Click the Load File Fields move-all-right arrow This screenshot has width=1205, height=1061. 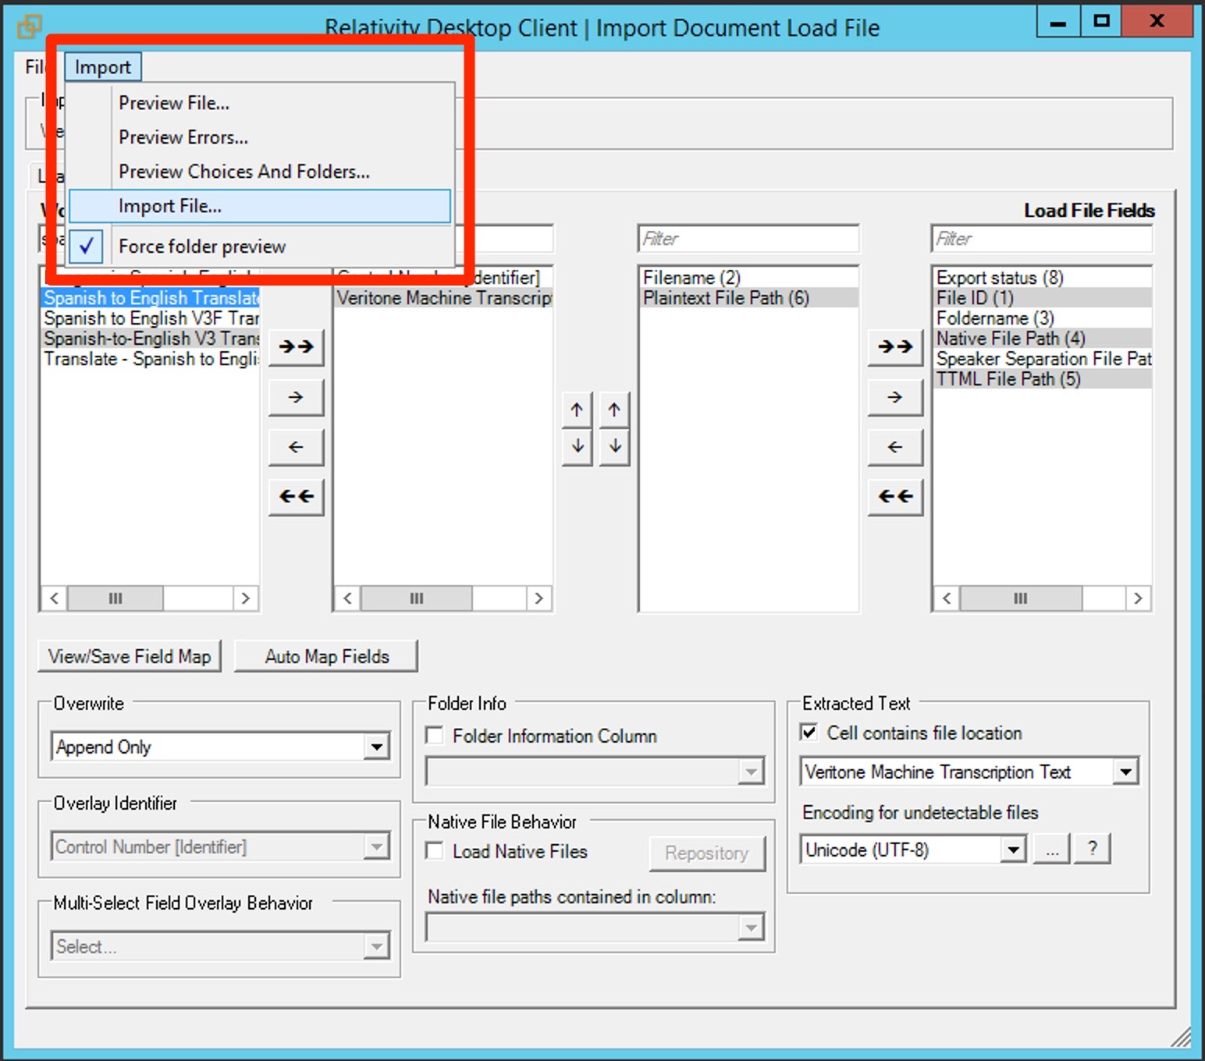tap(895, 346)
